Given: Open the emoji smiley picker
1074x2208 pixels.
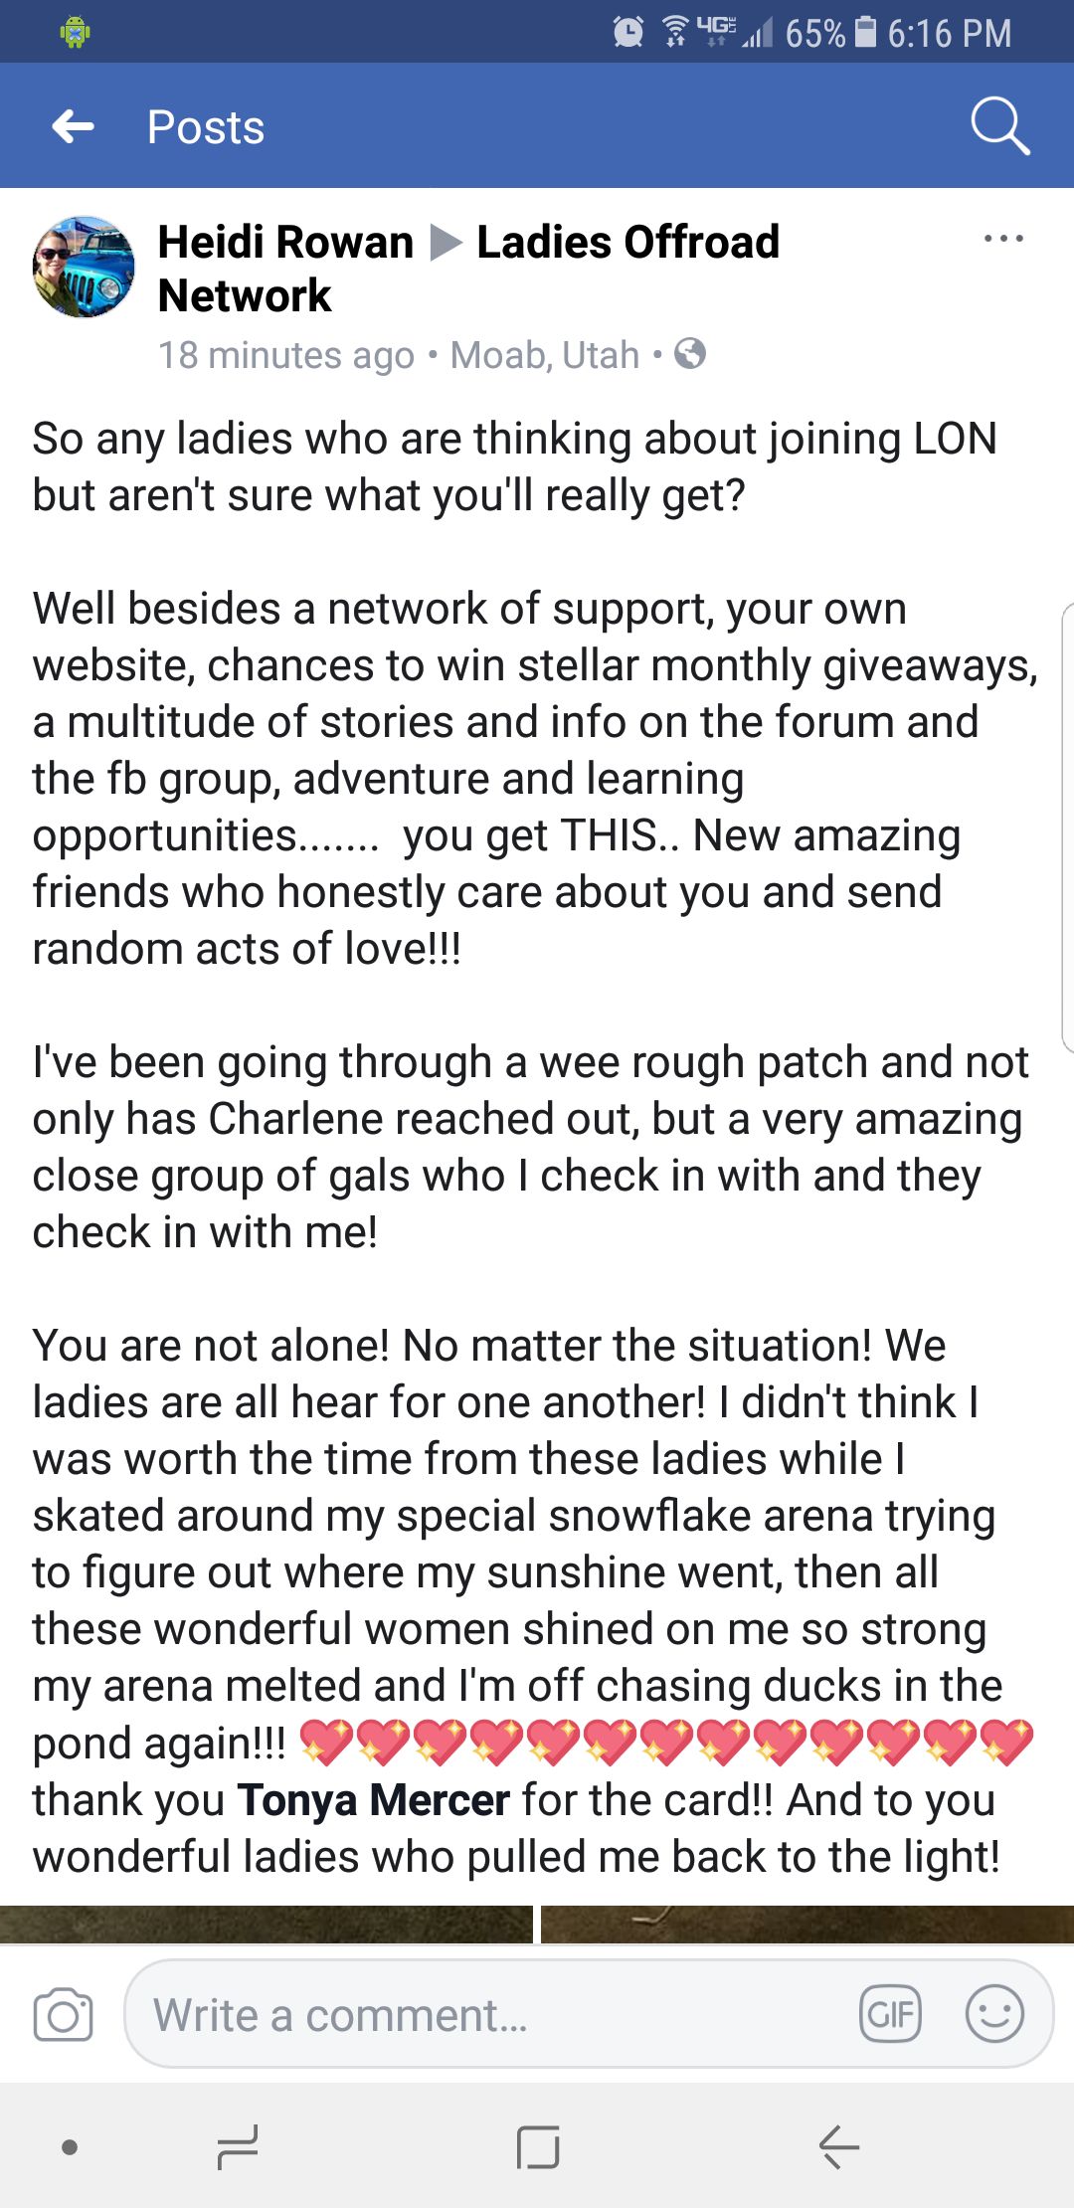Looking at the screenshot, I should (994, 2015).
